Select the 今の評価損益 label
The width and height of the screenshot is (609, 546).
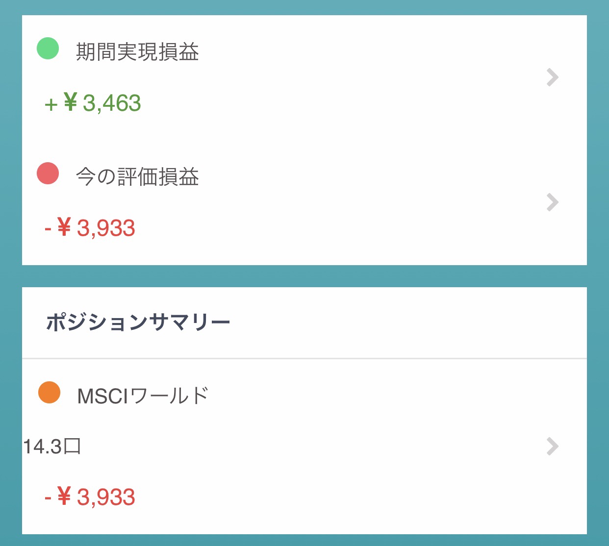[x=137, y=176]
